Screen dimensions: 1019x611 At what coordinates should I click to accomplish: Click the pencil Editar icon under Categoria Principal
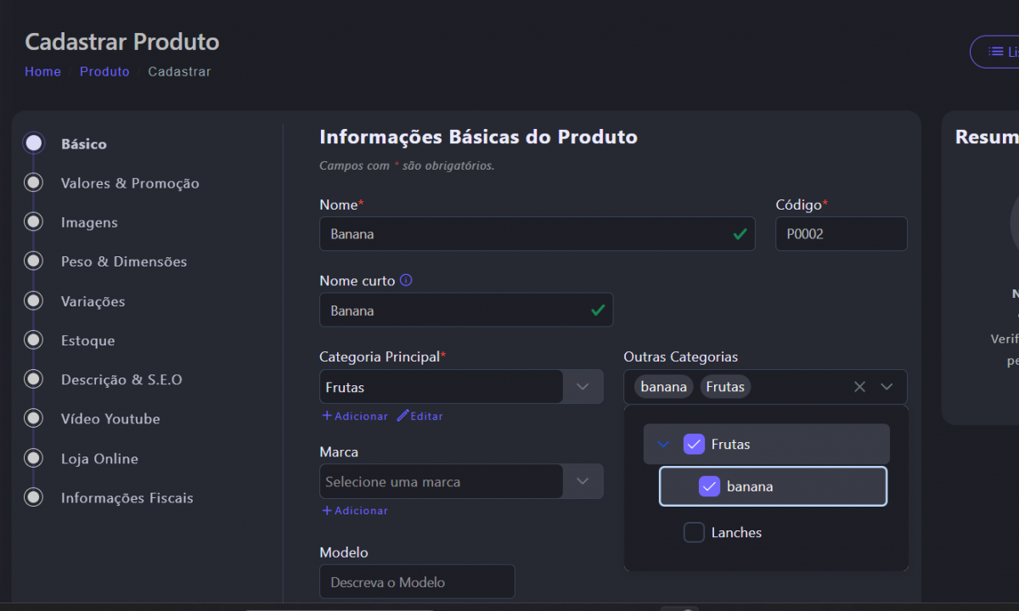click(403, 416)
